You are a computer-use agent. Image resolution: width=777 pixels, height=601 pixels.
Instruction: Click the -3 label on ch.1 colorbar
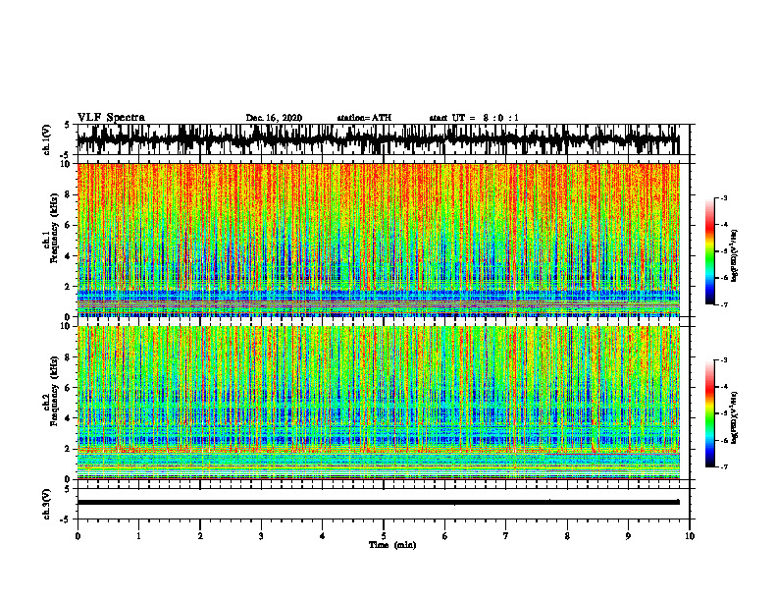click(x=723, y=197)
